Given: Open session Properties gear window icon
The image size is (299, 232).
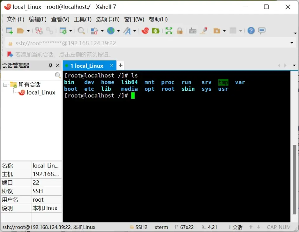Looking at the screenshot, I should click(63, 31).
